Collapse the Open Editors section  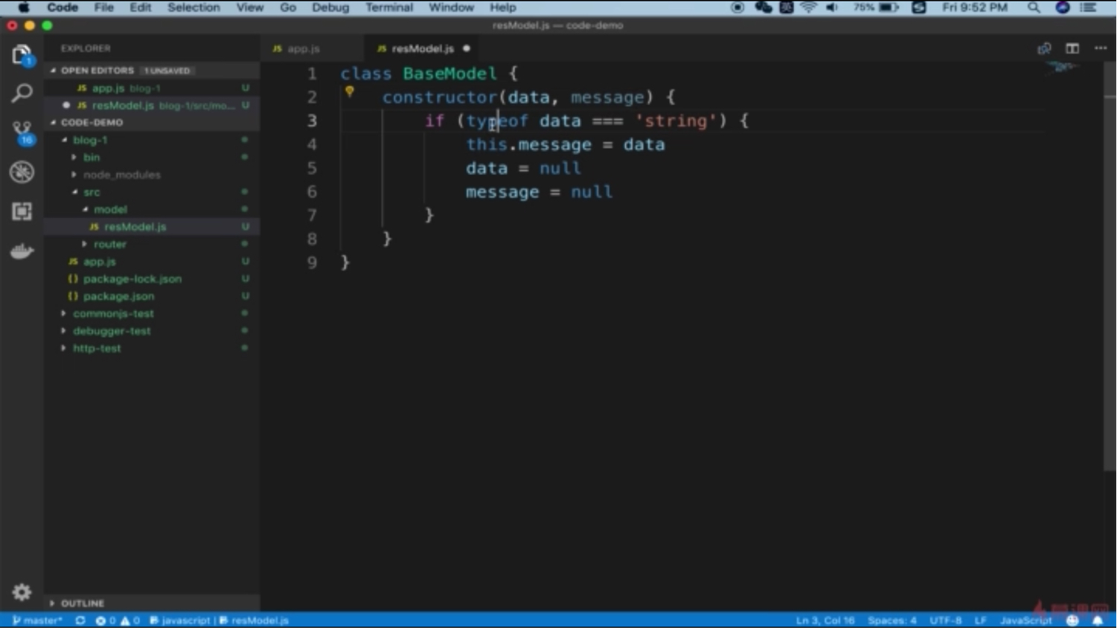(53, 71)
